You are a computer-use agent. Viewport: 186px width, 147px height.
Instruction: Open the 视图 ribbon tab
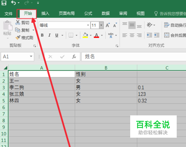(x=140, y=13)
